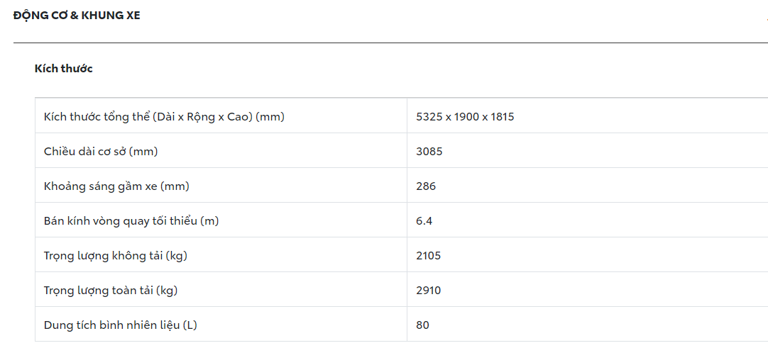This screenshot has height=348, width=768.
Task: Click the curb weight value 2105
Action: coord(429,256)
